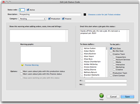140x104 pixels.
Task: Click the yellow Preview Warning bullet icon
Action: point(22,65)
